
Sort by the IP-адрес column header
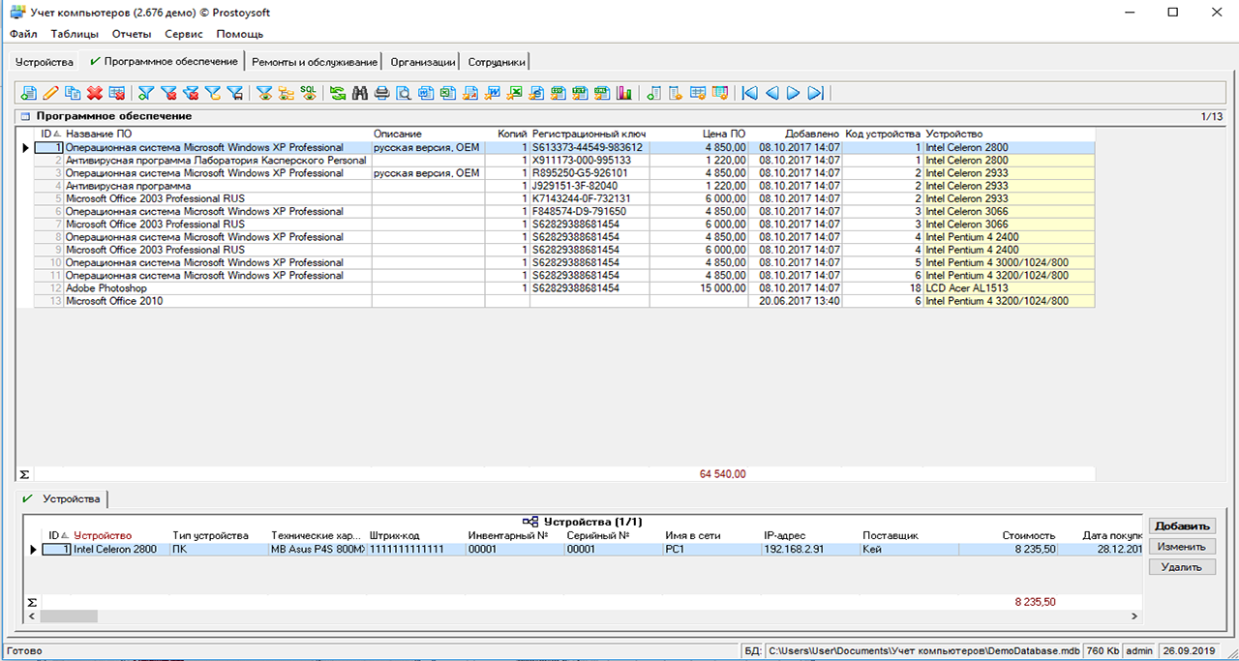coord(811,535)
